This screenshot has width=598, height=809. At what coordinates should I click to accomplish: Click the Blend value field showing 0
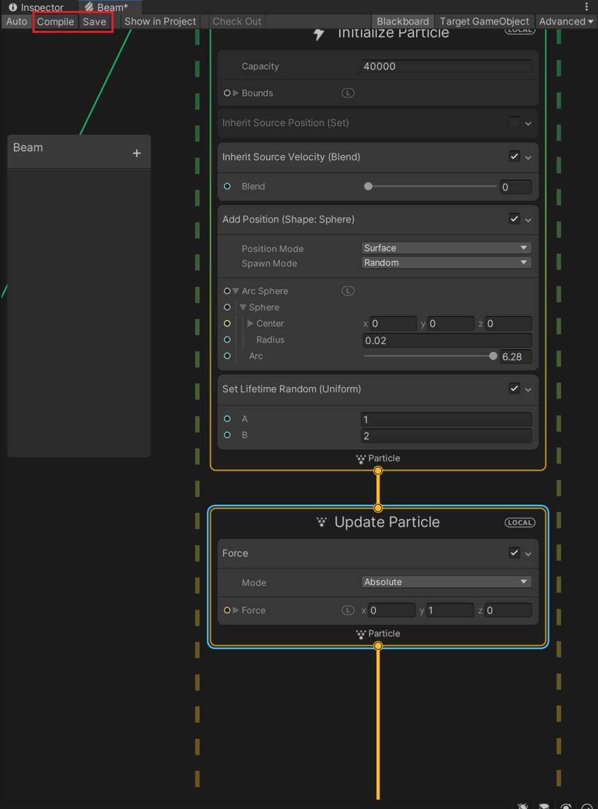click(x=516, y=187)
